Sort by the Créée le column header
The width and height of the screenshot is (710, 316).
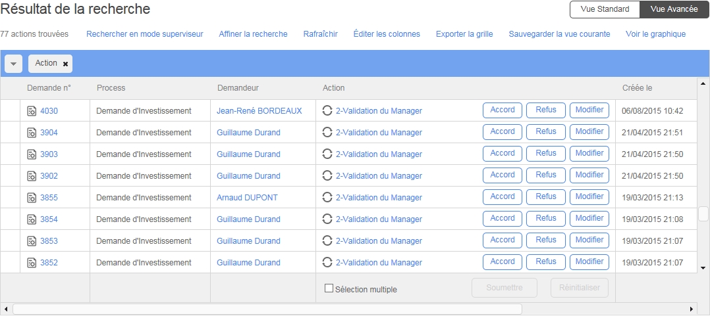(637, 88)
